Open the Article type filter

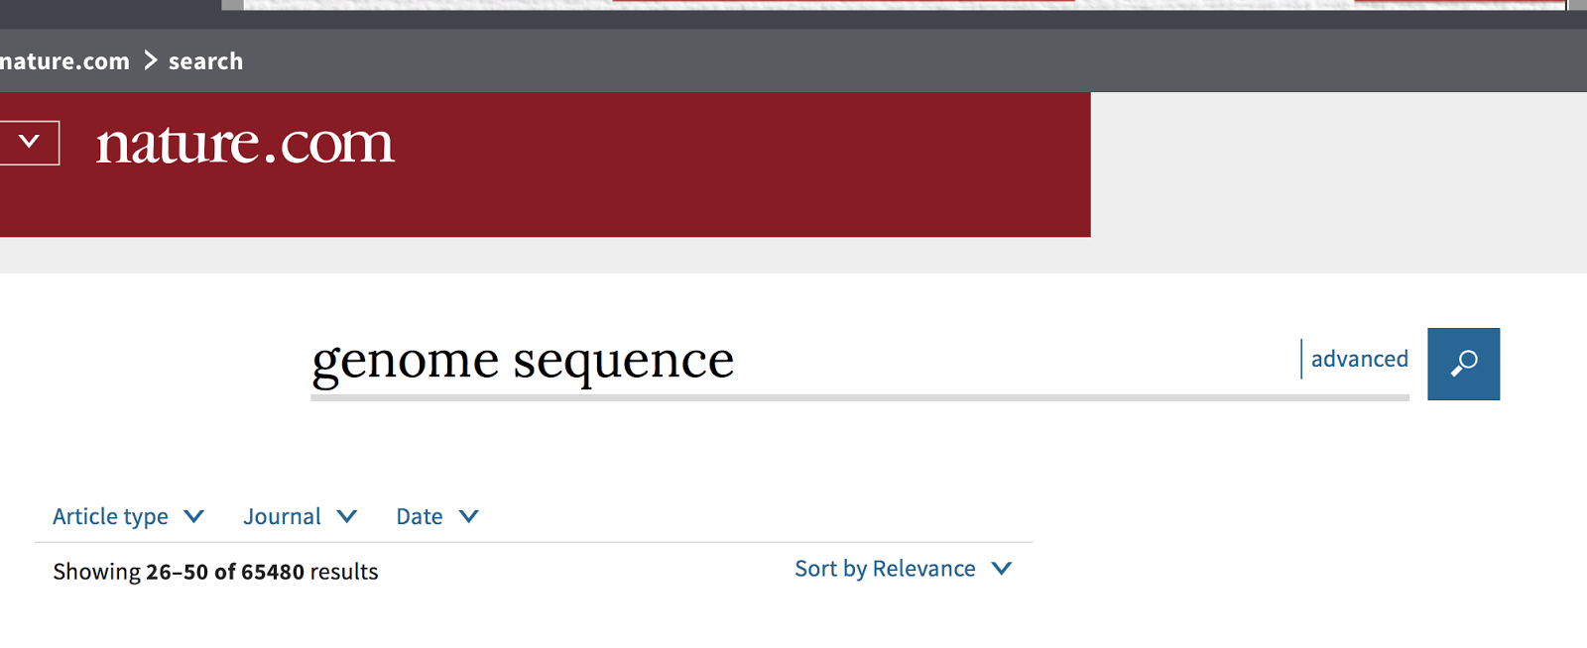tap(127, 516)
